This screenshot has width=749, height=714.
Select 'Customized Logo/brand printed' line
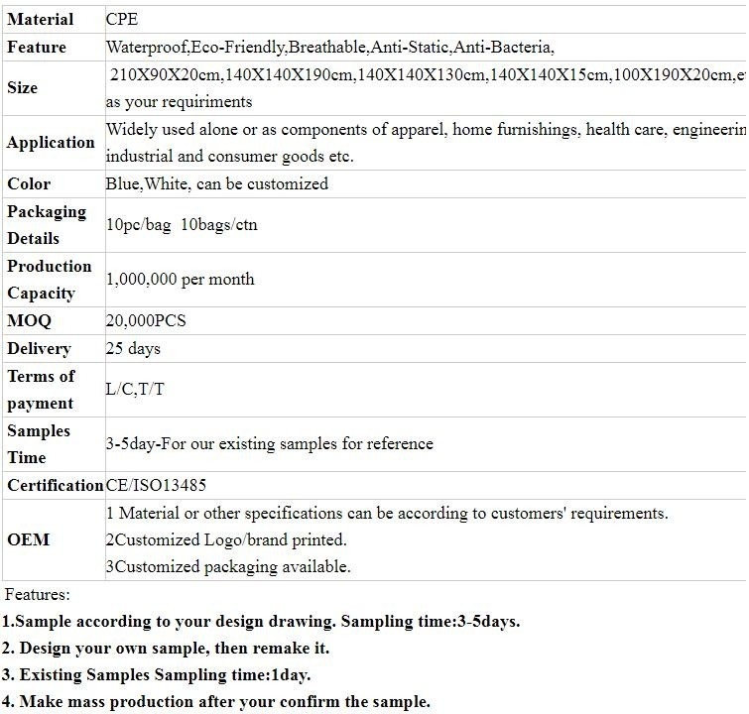coord(226,540)
